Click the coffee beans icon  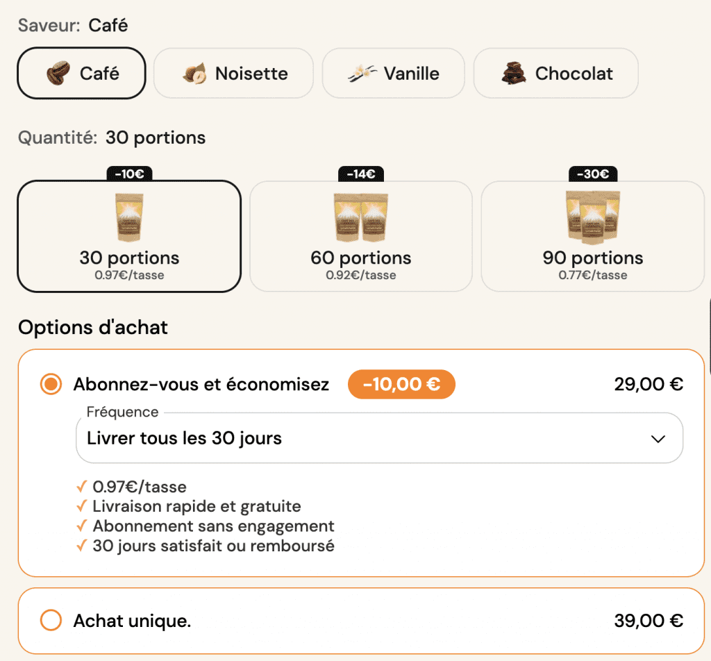tap(58, 73)
